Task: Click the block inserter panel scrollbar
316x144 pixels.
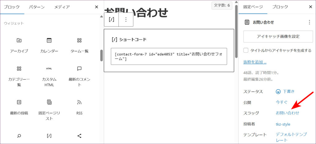Action: pos(101,56)
